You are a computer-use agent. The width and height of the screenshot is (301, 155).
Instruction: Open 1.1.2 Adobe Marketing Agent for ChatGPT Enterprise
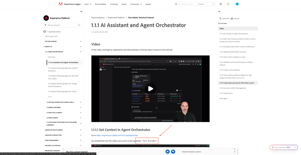point(63,69)
